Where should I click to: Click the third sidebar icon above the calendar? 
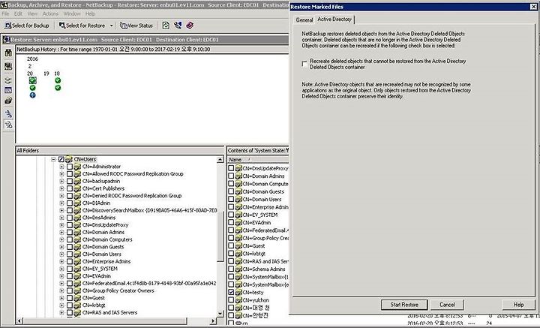point(8,80)
